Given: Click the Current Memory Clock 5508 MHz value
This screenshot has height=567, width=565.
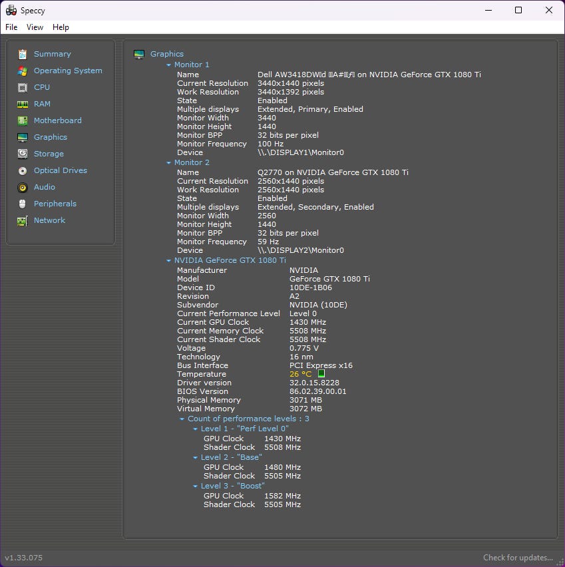Looking at the screenshot, I should point(308,331).
